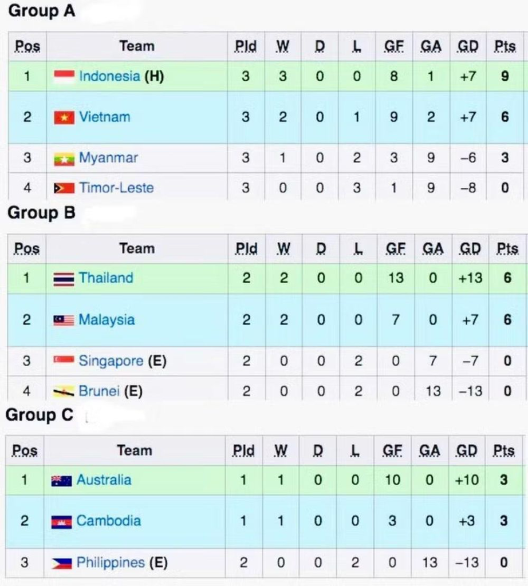Click the Cambodia flag icon
Viewport: 528px width, 586px height.
(x=62, y=522)
